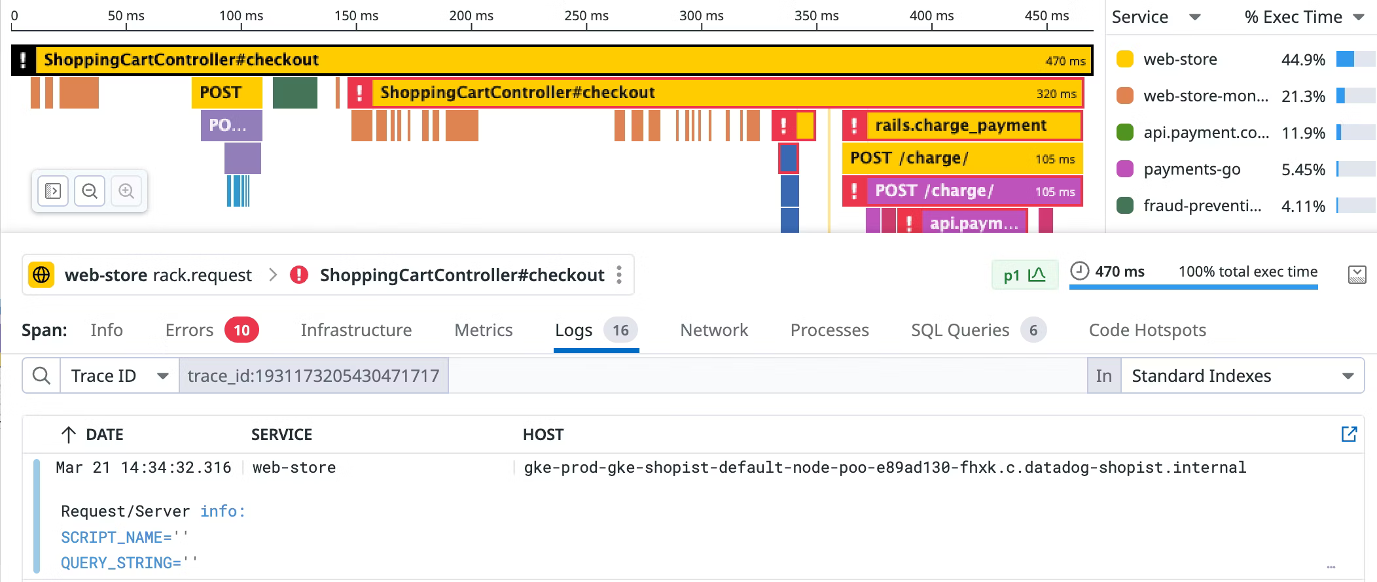Toggle the flame graph side panel icon
Image resolution: width=1377 pixels, height=582 pixels.
53,191
